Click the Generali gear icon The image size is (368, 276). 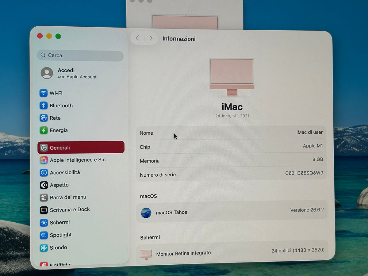point(44,148)
